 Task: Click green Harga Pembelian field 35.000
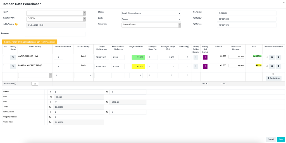(x=138, y=57)
